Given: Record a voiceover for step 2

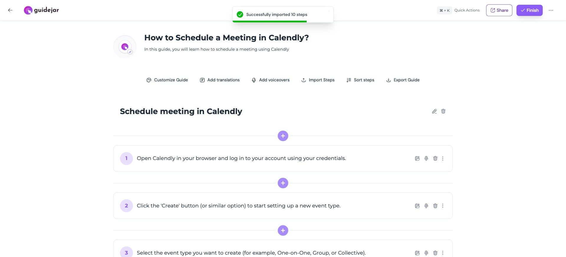Looking at the screenshot, I should click(x=426, y=206).
